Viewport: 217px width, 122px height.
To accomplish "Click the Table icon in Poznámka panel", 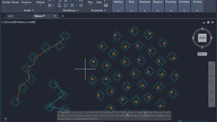I will tap(106, 5).
